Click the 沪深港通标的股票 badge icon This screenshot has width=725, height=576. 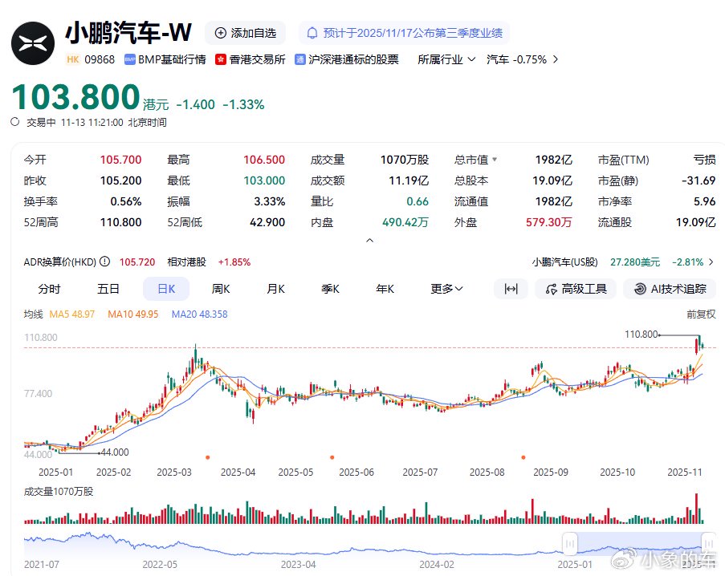pyautogui.click(x=299, y=59)
